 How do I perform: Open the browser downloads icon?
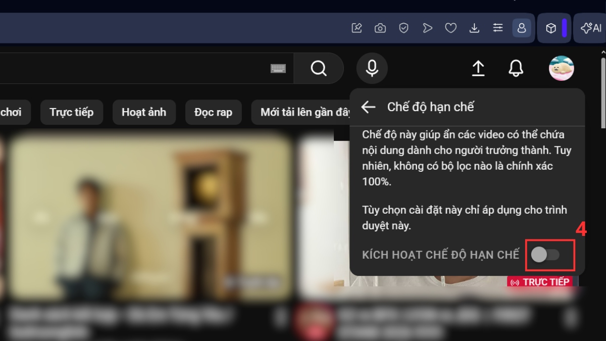pos(475,28)
